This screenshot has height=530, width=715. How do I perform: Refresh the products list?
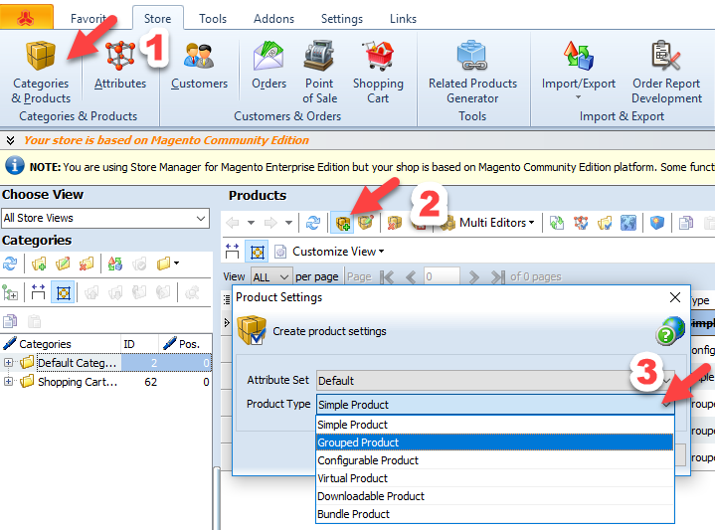[x=313, y=223]
